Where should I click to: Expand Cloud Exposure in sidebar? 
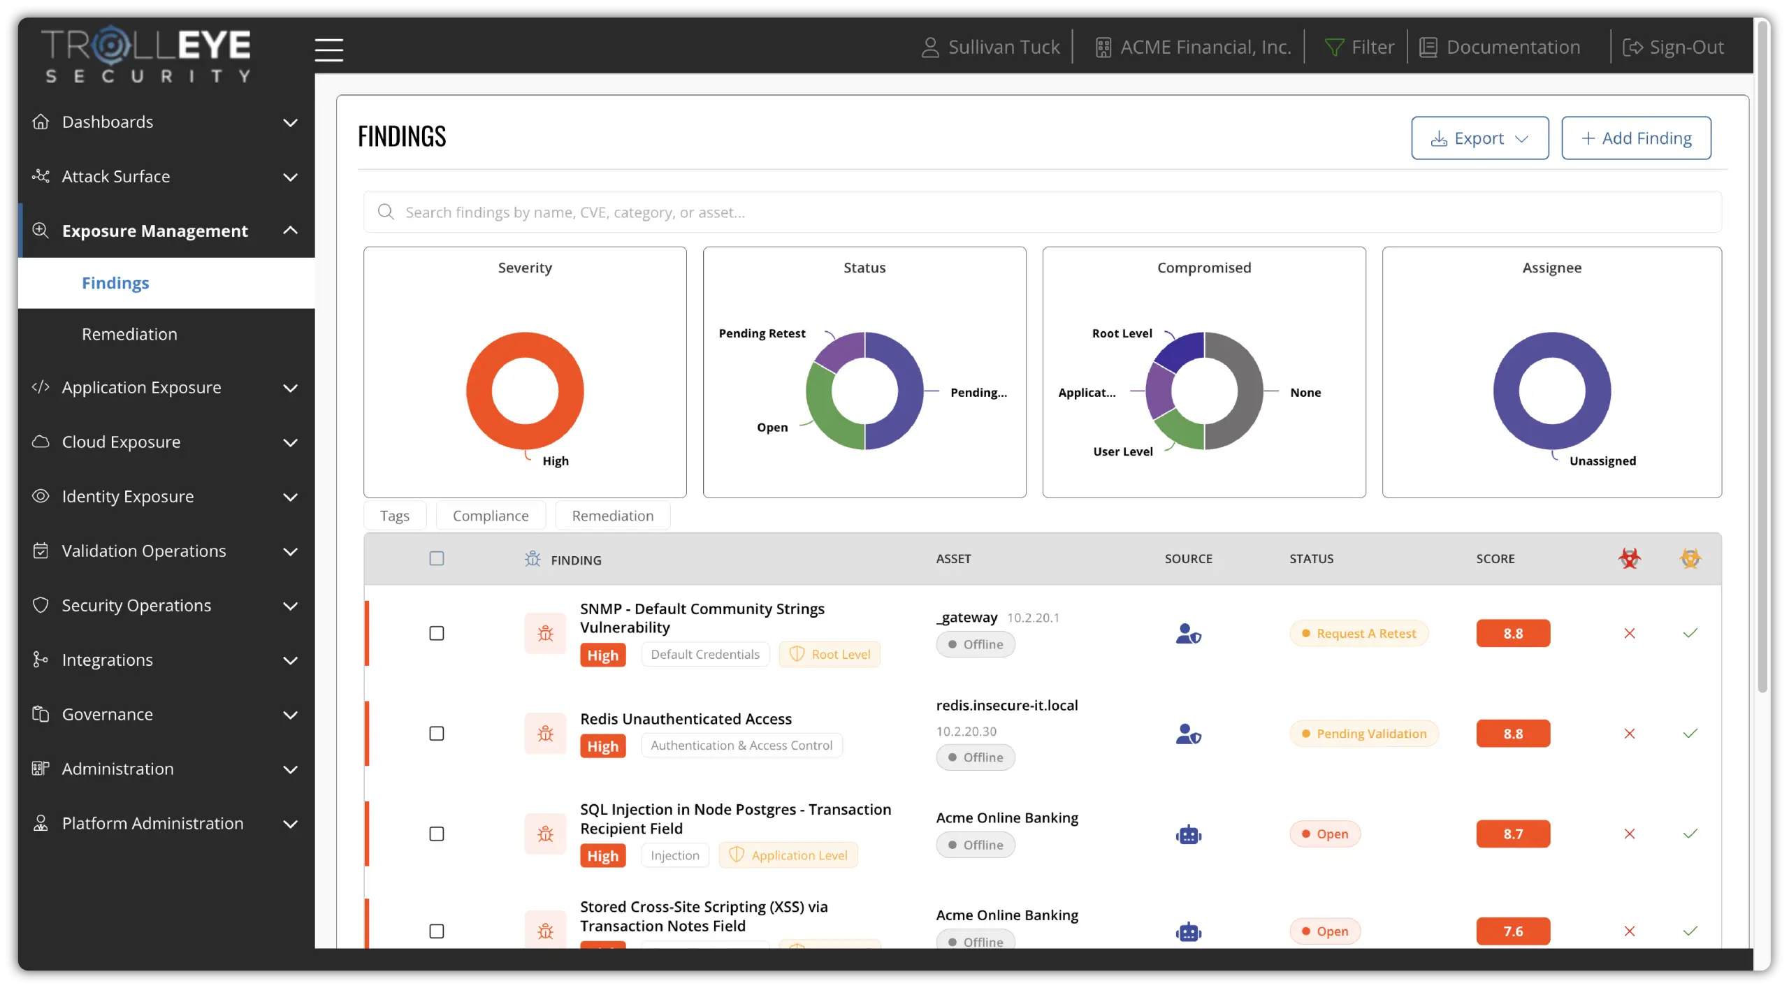click(166, 442)
